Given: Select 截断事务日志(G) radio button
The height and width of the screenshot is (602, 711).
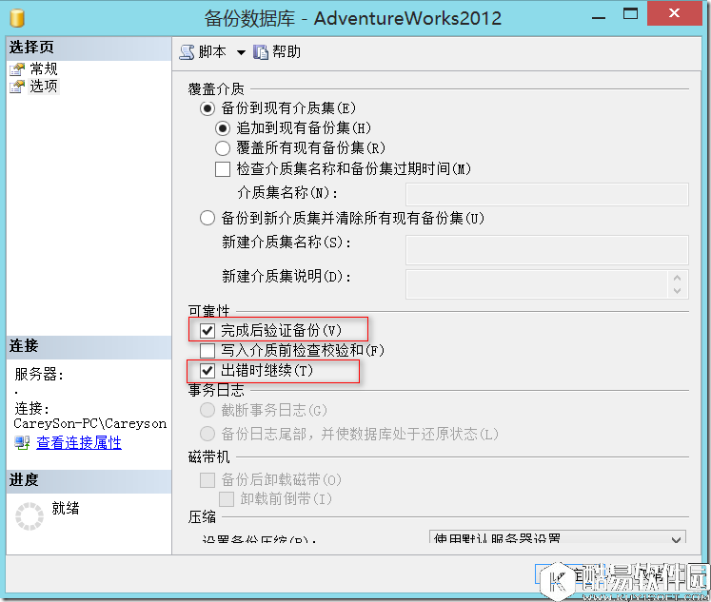Looking at the screenshot, I should coord(207,411).
